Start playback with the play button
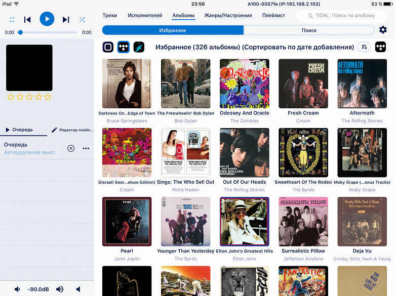This screenshot has width=395, height=296. pos(47,19)
